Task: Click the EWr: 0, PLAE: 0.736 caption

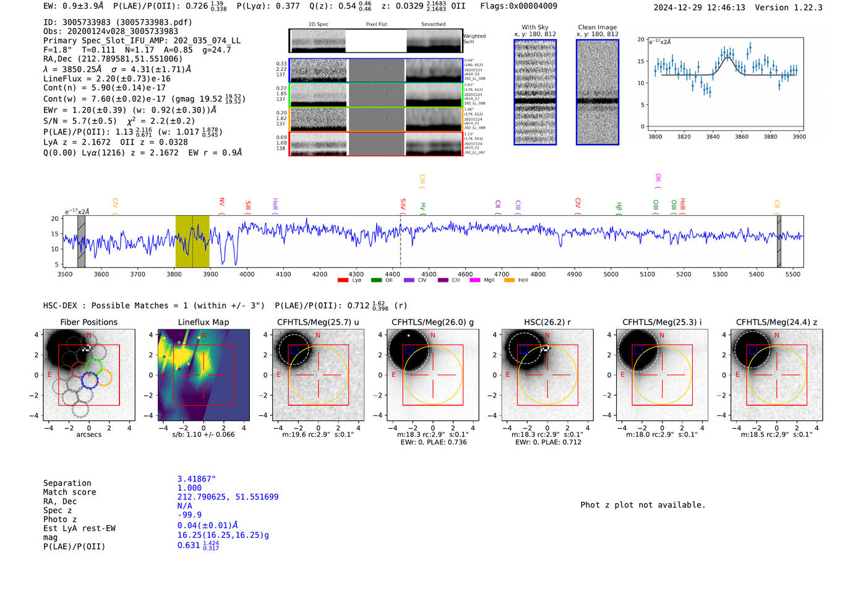Action: tap(434, 442)
